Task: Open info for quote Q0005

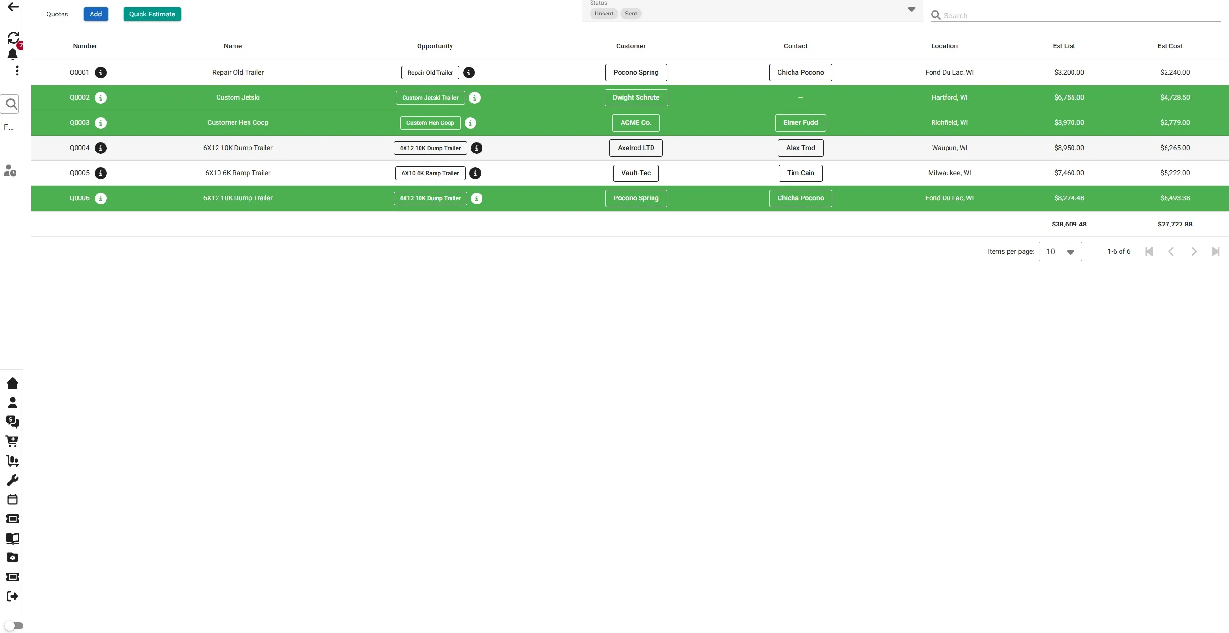Action: tap(101, 173)
